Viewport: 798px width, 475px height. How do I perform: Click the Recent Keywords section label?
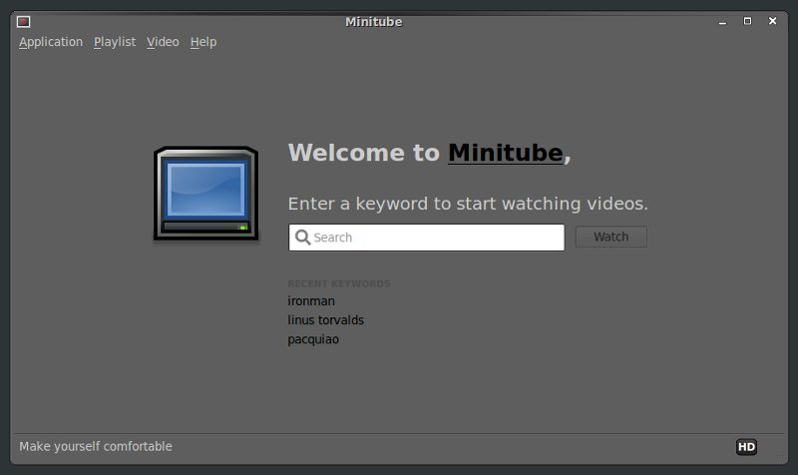(338, 283)
